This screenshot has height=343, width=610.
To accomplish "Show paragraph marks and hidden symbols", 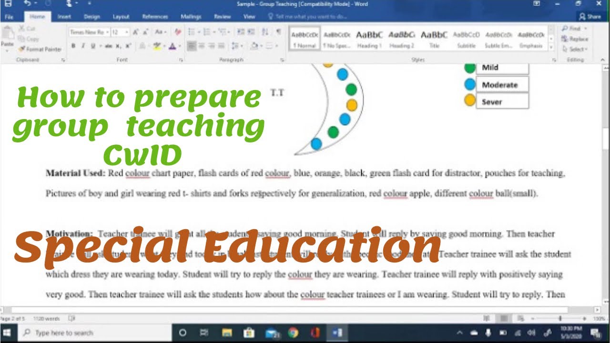I will 278,32.
